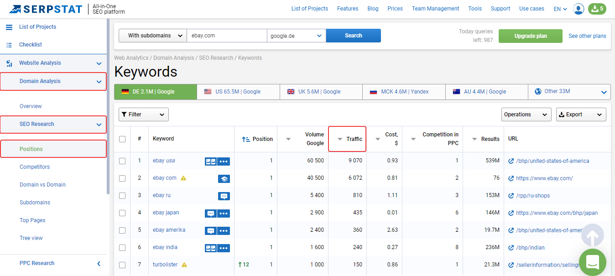Open the user account avatar icon

[579, 9]
